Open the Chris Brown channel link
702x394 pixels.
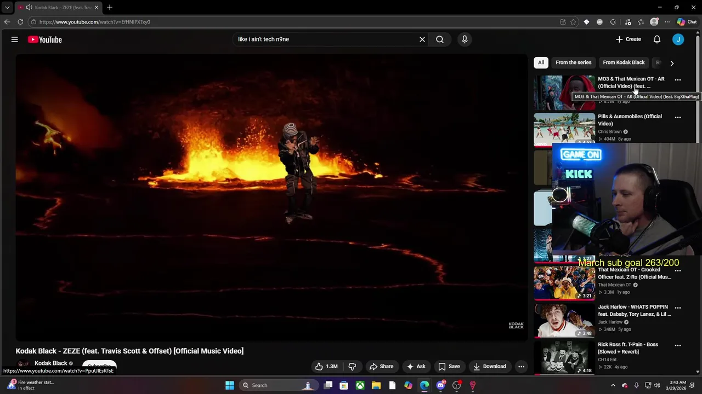(610, 132)
